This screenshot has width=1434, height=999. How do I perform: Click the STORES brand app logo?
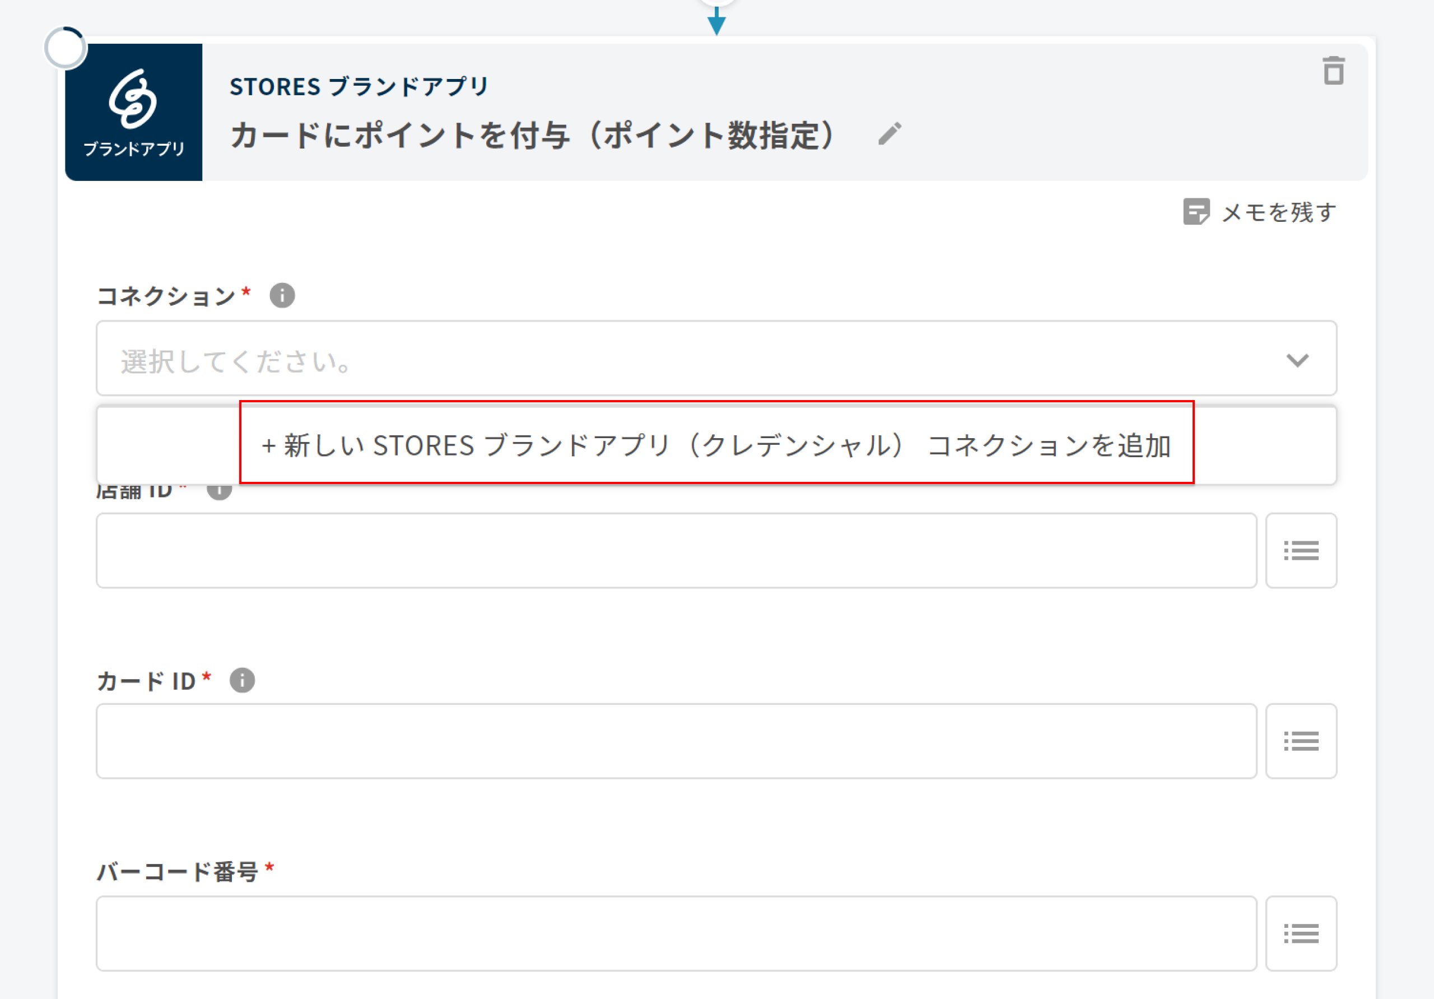coord(134,112)
